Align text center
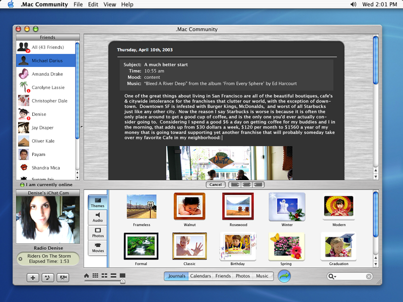Screen dimensions: 403x302 point(247,185)
